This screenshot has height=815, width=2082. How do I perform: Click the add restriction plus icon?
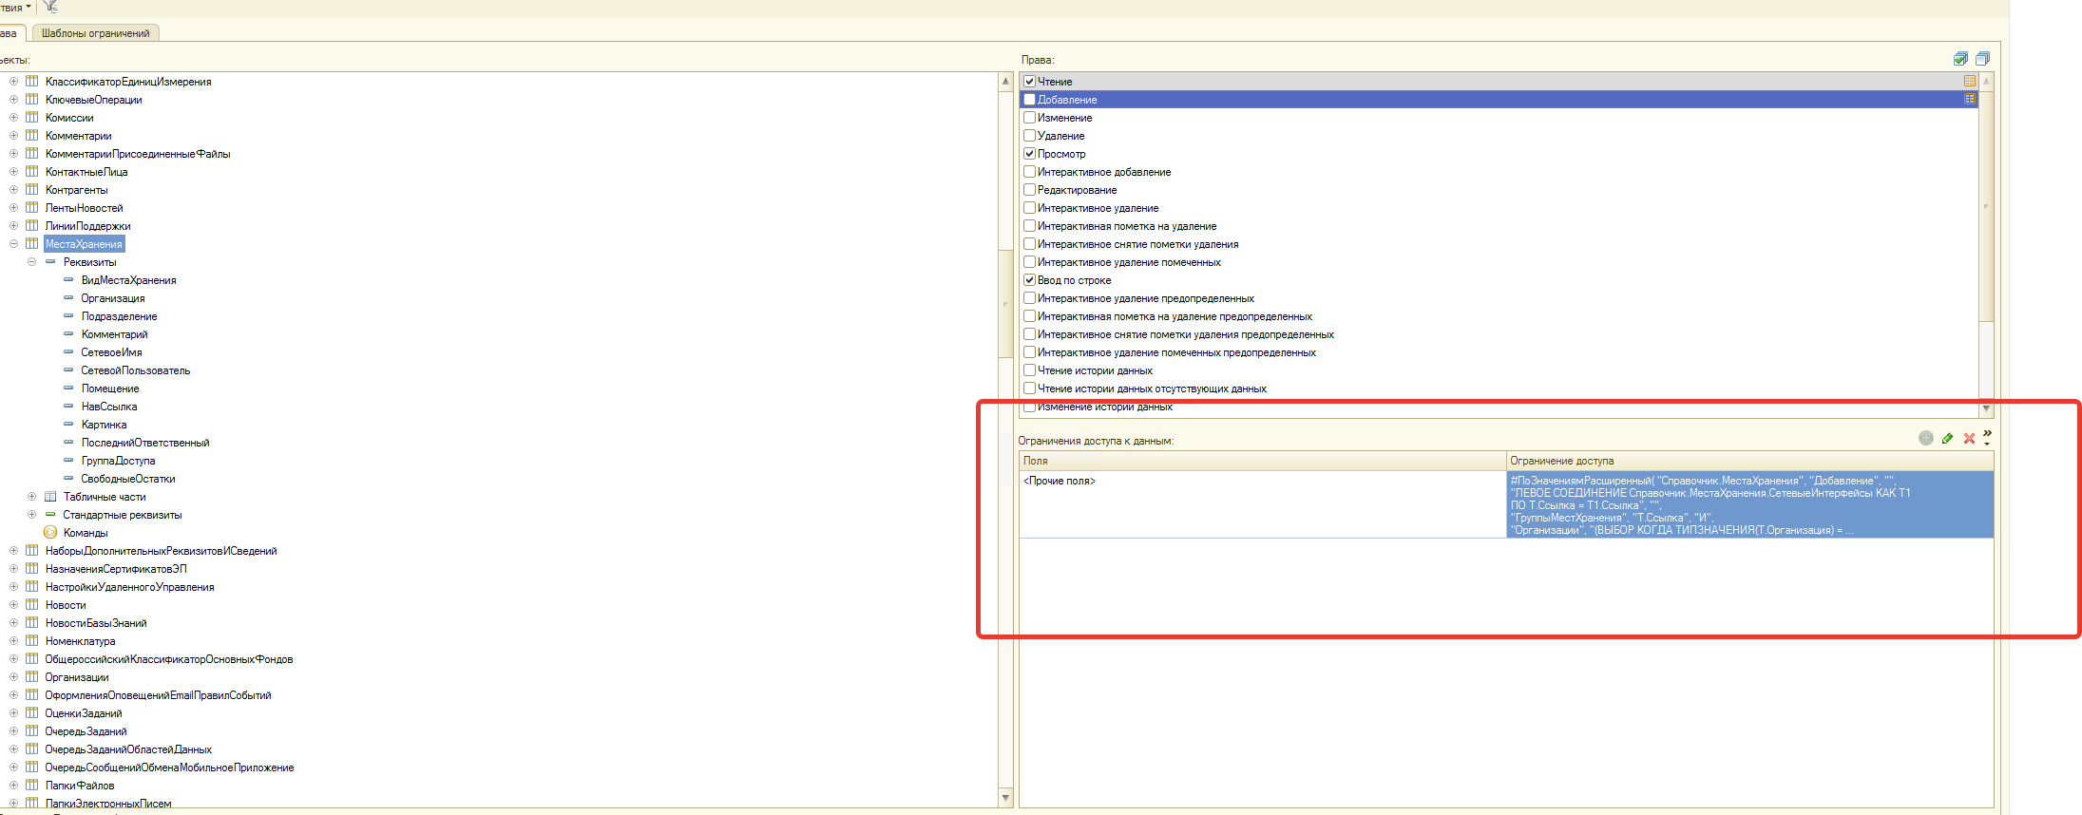click(x=1925, y=438)
